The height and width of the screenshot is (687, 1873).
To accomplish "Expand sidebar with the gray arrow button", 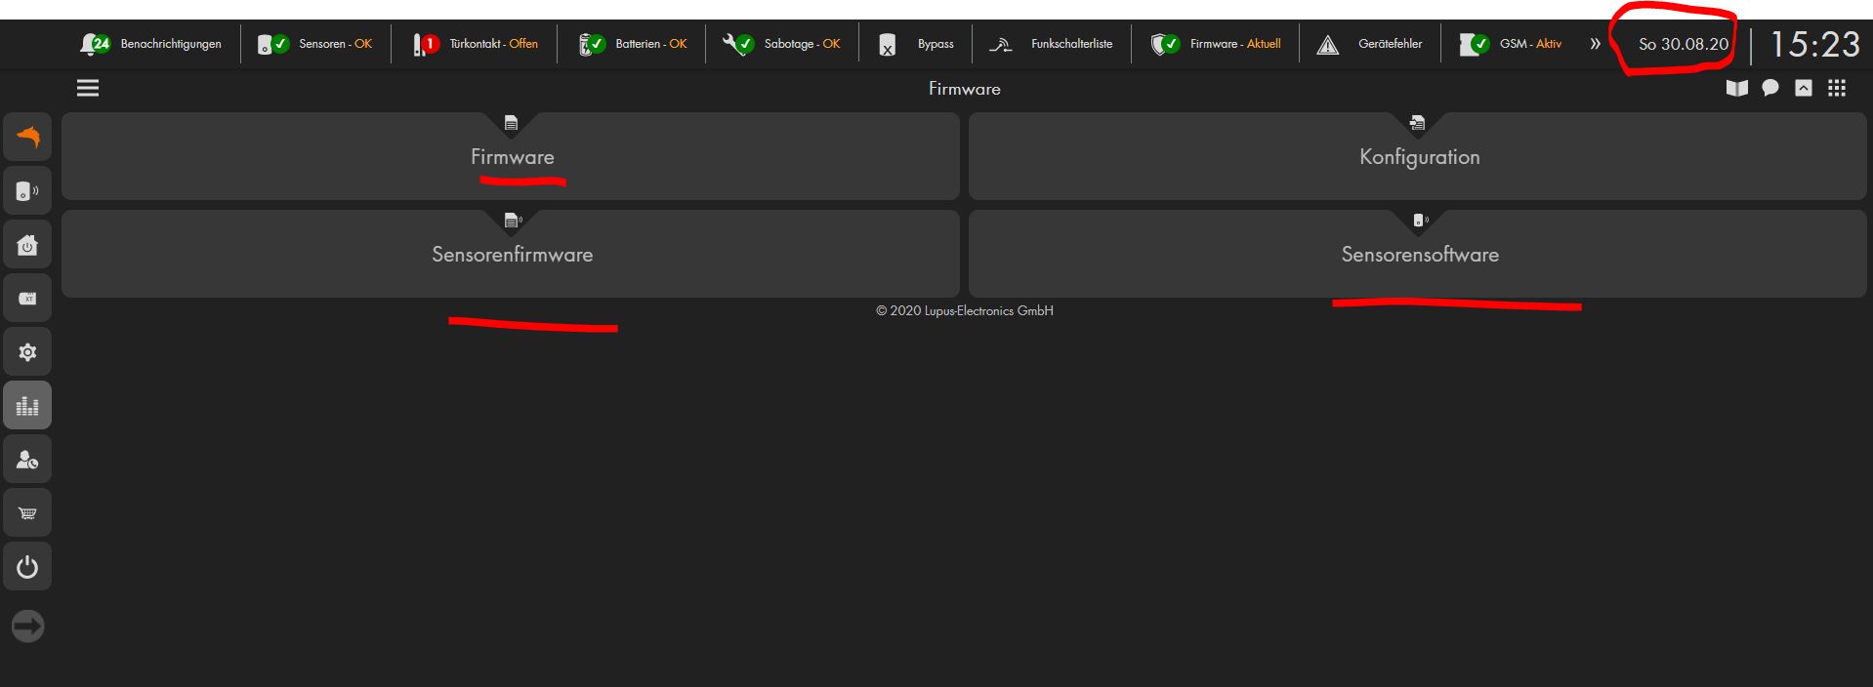I will click(27, 626).
